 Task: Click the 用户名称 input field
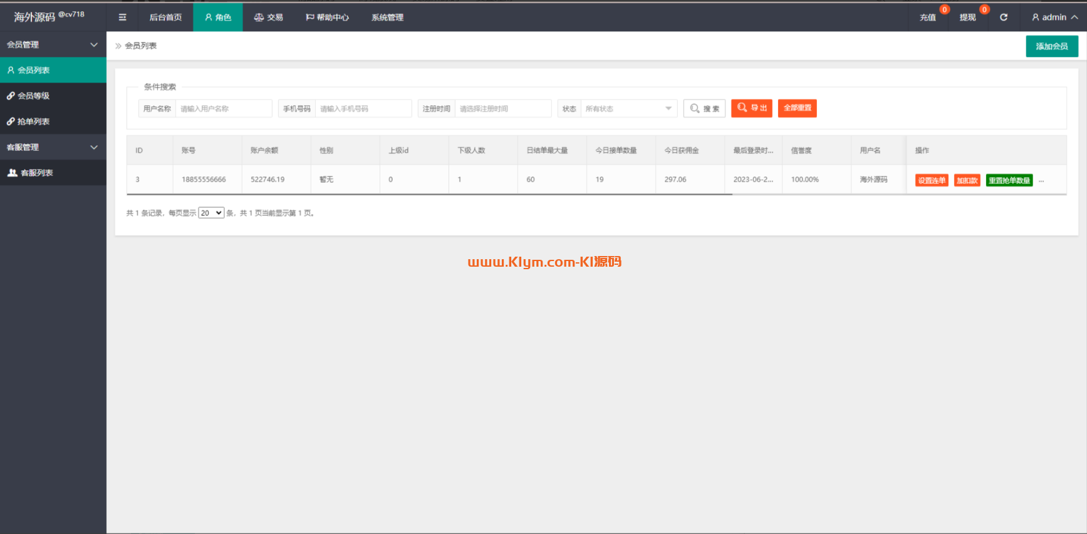pyautogui.click(x=224, y=108)
